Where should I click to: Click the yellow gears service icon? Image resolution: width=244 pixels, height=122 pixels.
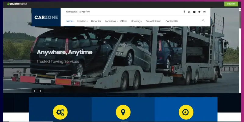tap(60, 112)
